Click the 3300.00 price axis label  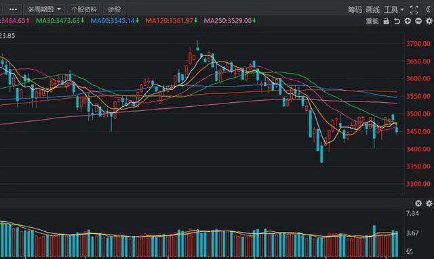[x=418, y=184]
